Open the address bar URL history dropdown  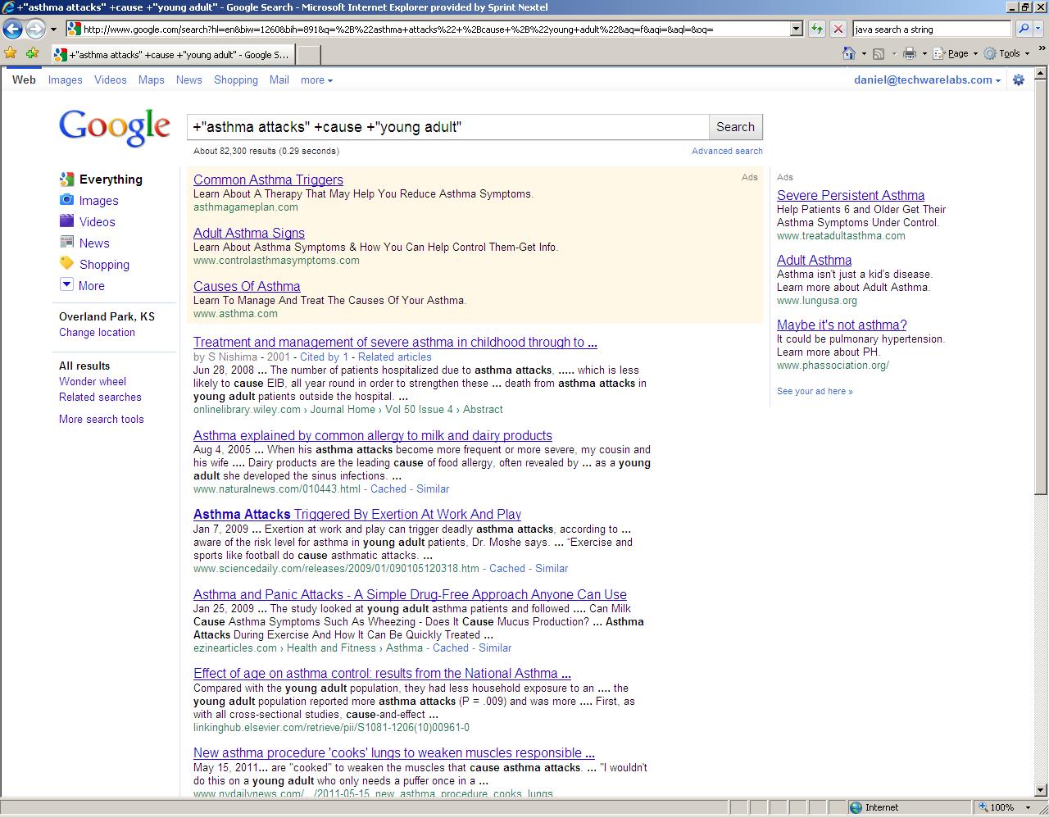click(x=795, y=29)
